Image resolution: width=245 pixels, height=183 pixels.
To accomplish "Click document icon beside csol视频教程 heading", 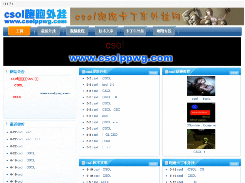I will [166, 72].
